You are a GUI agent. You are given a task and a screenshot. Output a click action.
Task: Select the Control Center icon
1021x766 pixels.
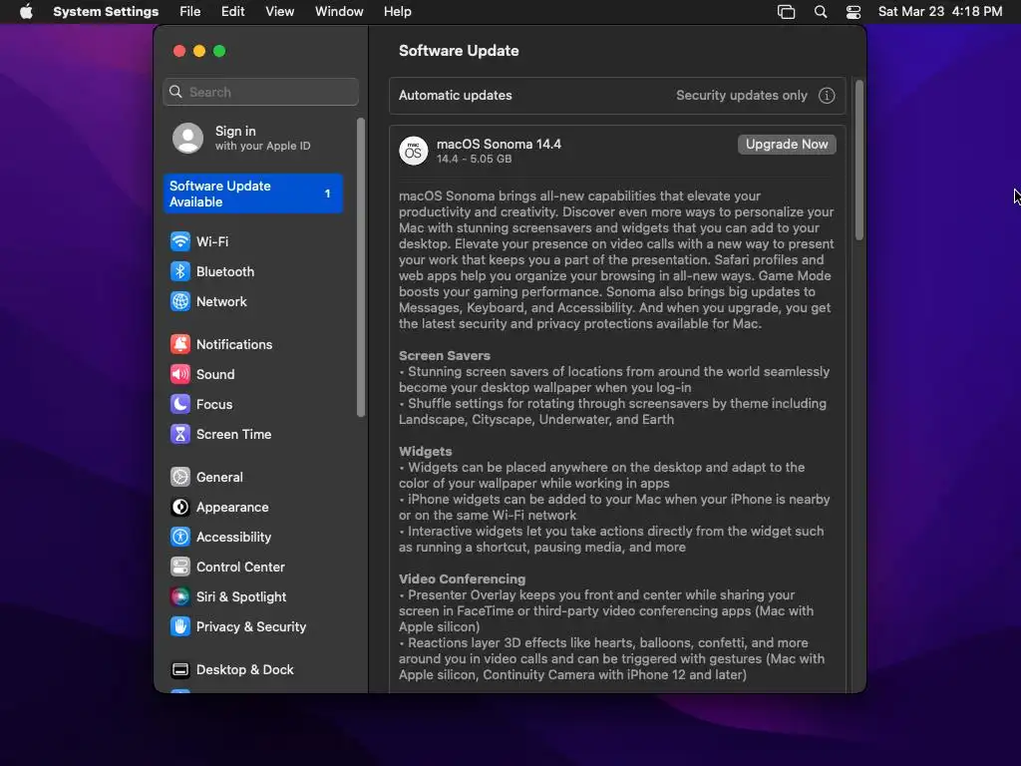[x=180, y=568]
